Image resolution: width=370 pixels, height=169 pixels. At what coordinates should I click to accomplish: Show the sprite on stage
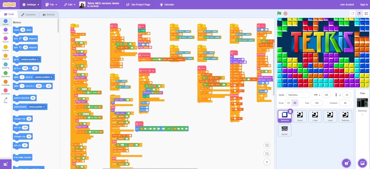(x=288, y=103)
